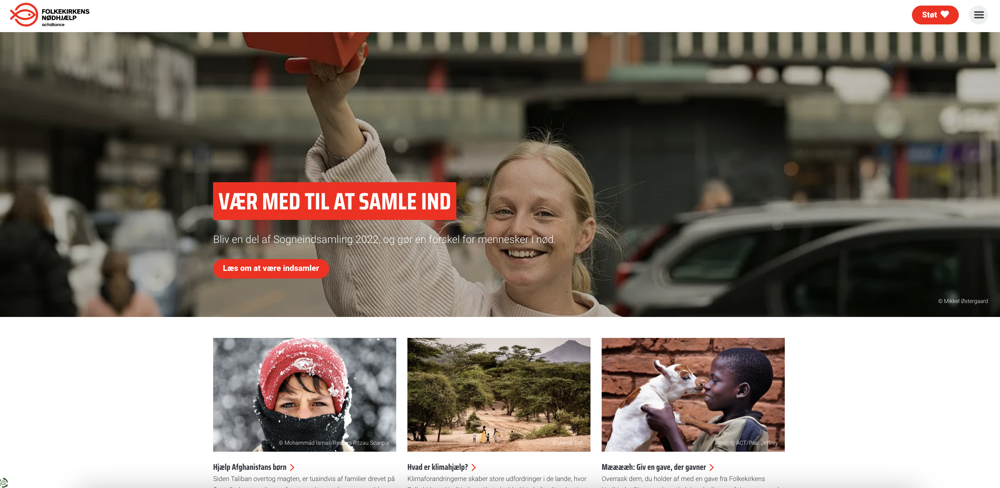Click arrow next to Hvad er klimahjælp?
This screenshot has height=488, width=1000.
click(x=473, y=467)
